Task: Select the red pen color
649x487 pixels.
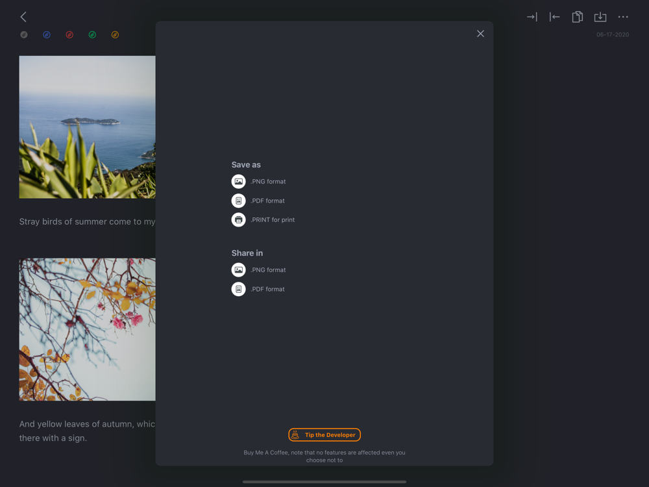Action: 69,35
